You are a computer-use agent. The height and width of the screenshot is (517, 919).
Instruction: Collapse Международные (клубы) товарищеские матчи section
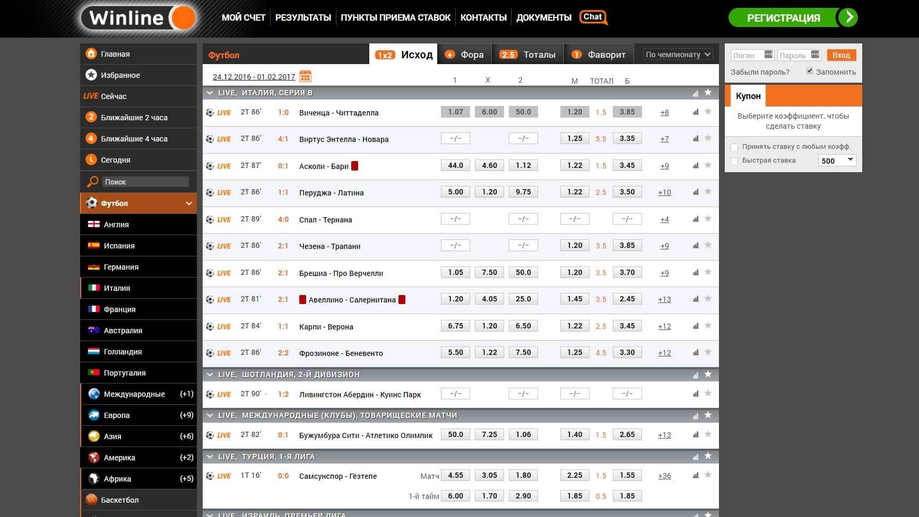(x=210, y=415)
